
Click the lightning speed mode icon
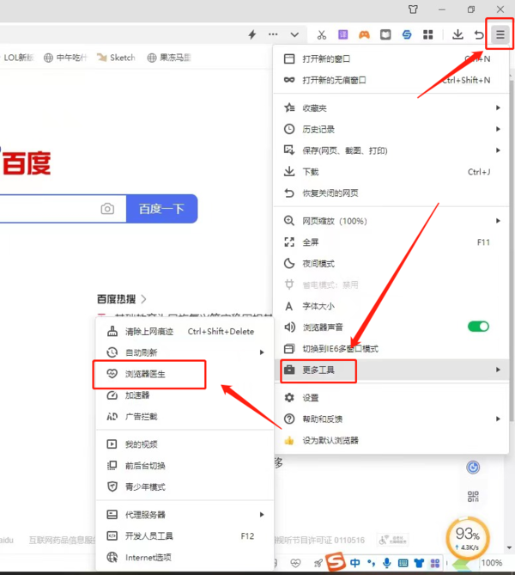pyautogui.click(x=252, y=34)
